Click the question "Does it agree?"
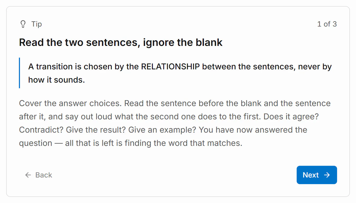 point(291,117)
